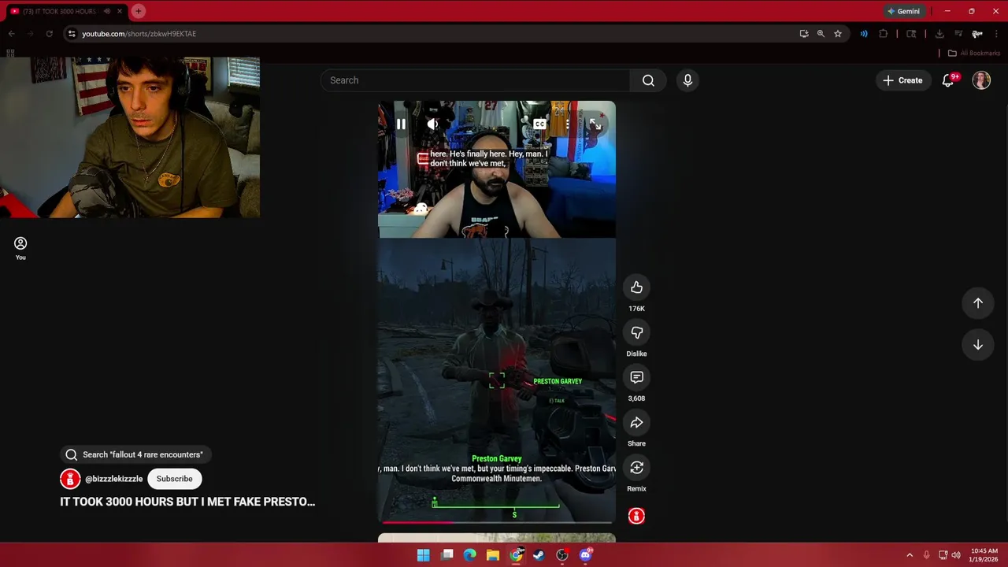This screenshot has height=567, width=1008.
Task: Open the video more options menu
Action: point(567,124)
